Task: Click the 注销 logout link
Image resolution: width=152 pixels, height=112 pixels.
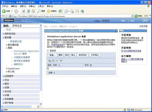Action: click(x=132, y=21)
